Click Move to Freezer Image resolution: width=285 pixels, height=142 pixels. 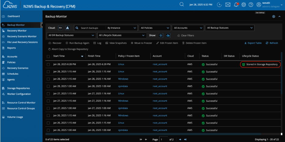click(141, 43)
